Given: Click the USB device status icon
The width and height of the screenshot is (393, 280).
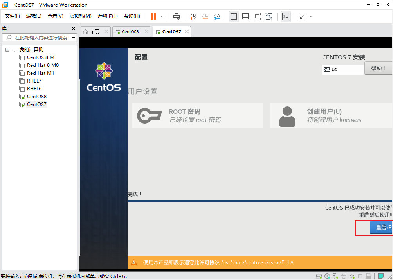Looking at the screenshot, I should [368, 276].
